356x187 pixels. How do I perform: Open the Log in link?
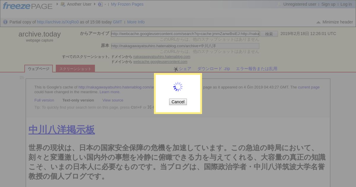[x=346, y=4]
